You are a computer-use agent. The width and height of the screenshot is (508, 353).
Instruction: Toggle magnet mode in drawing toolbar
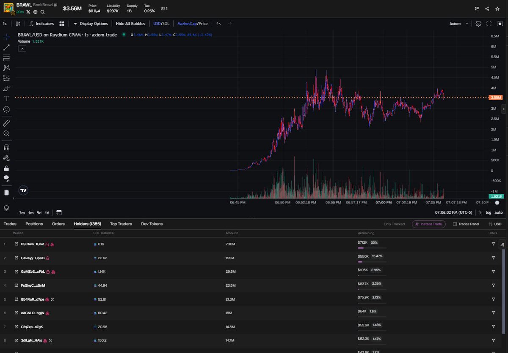(x=6, y=147)
